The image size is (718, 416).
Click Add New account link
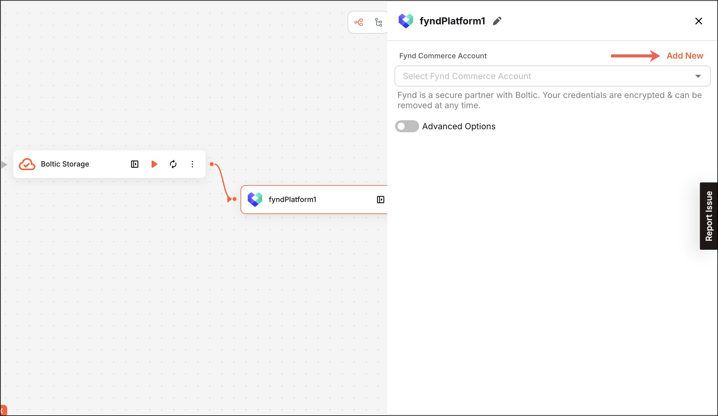pyautogui.click(x=685, y=56)
